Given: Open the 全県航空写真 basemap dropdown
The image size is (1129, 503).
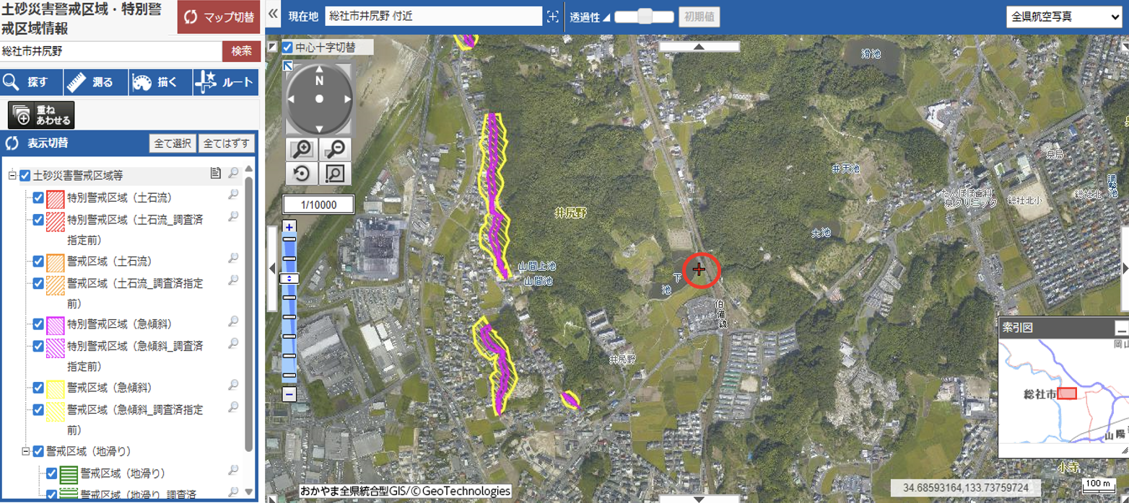Looking at the screenshot, I should click(1064, 17).
